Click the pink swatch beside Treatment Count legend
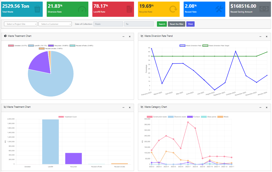272x172 pixels. point(61,117)
